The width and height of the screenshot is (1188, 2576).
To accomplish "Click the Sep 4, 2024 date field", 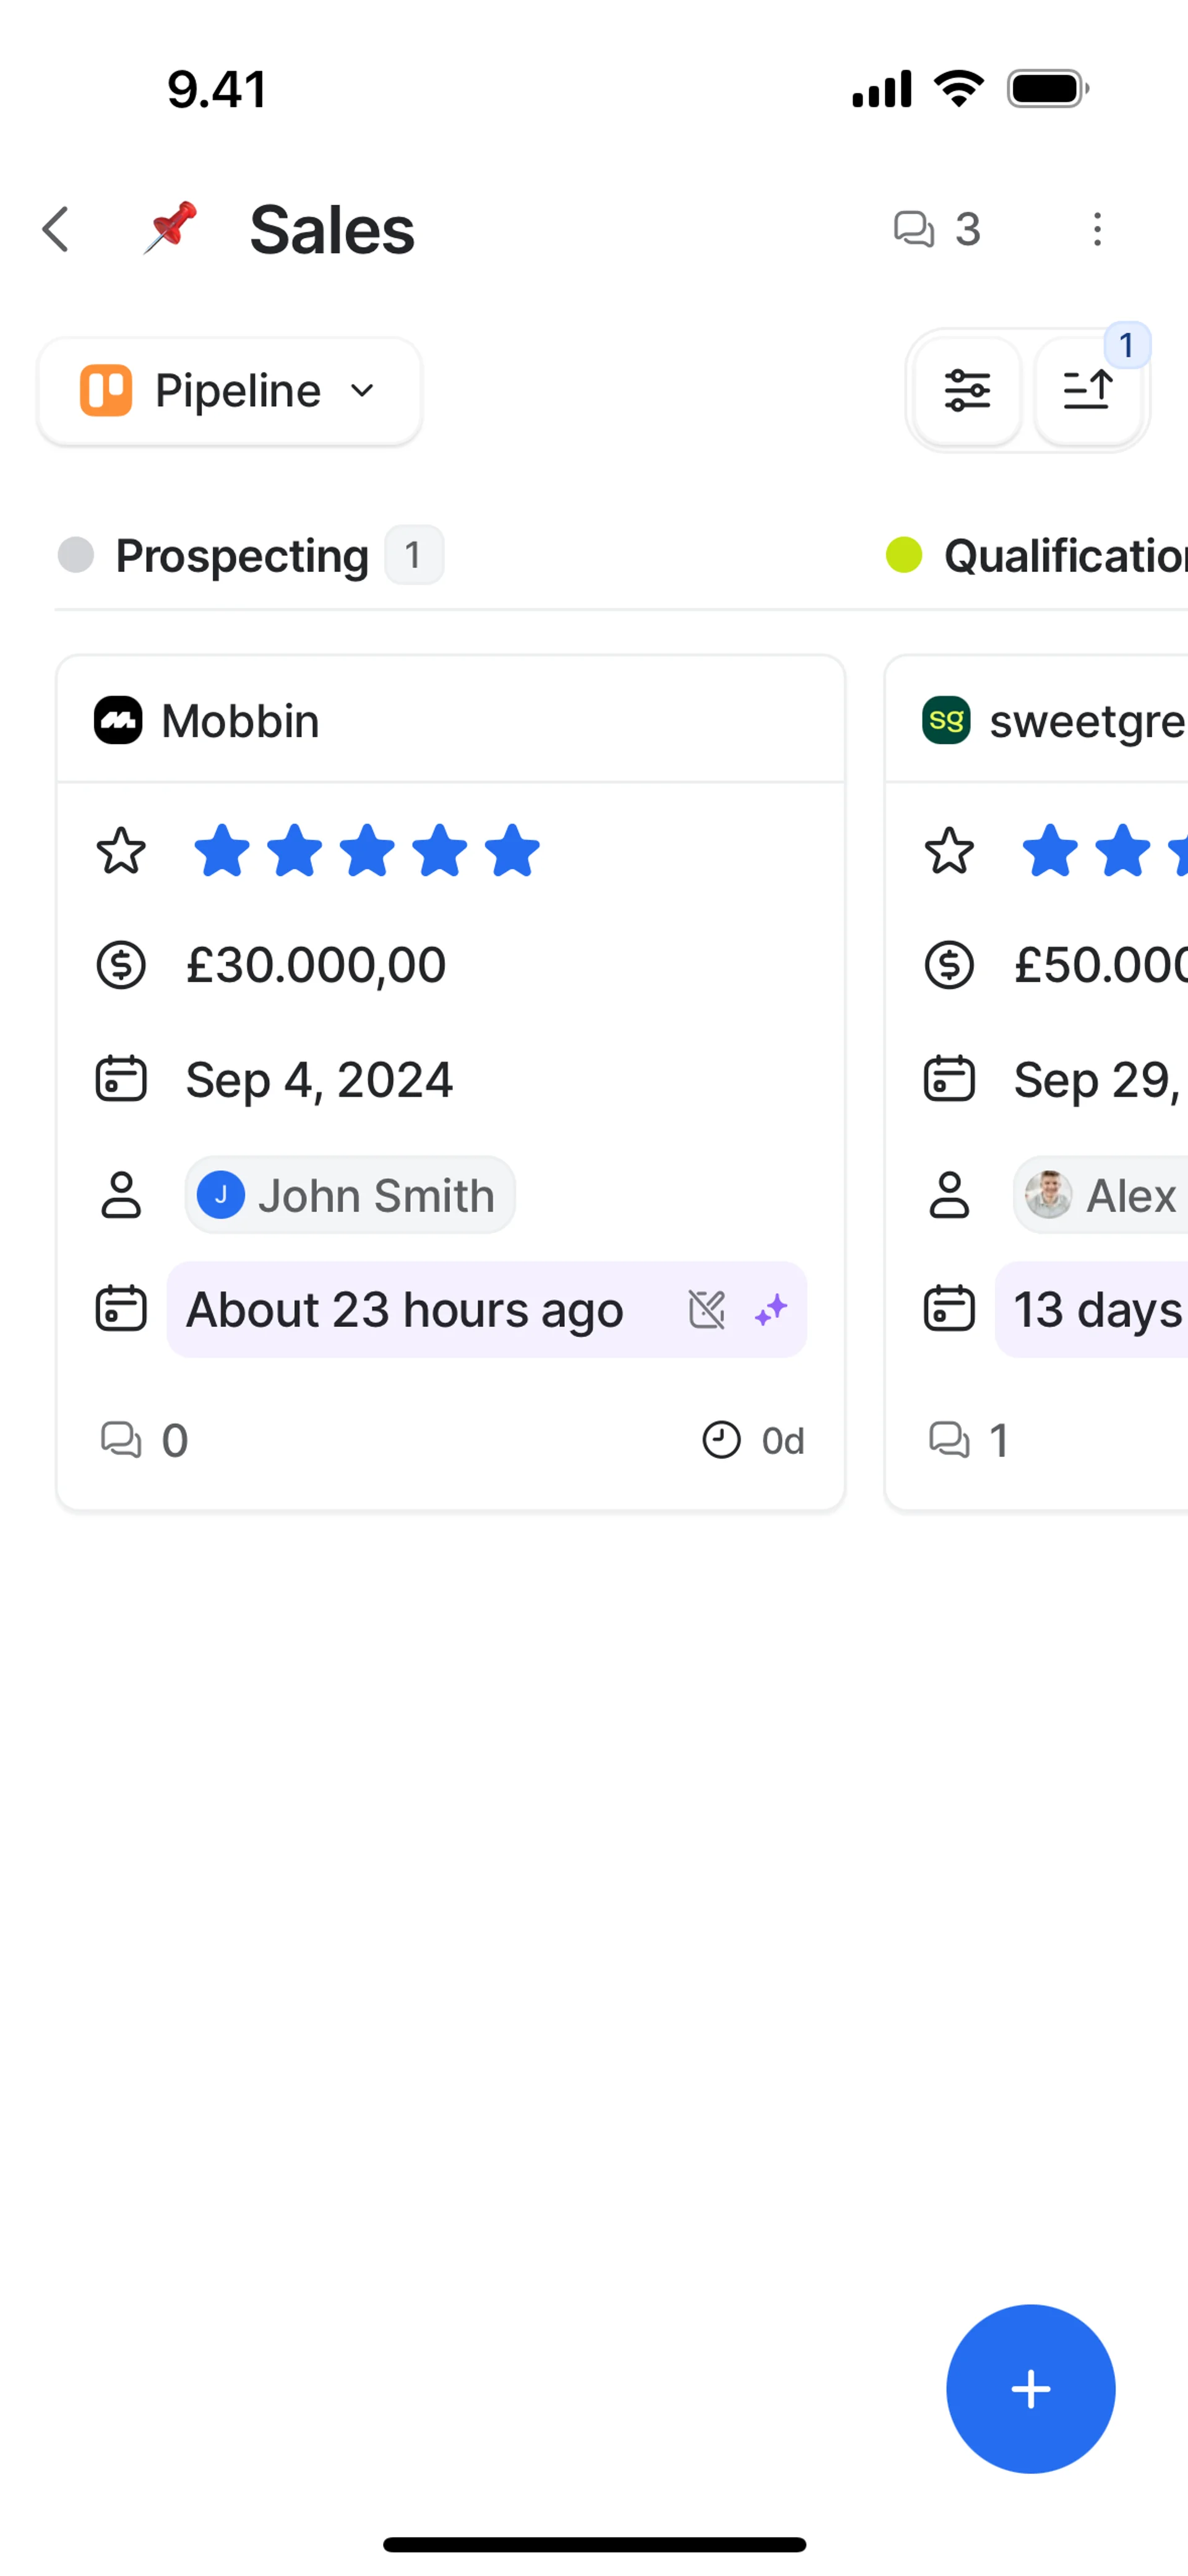I will [x=319, y=1080].
